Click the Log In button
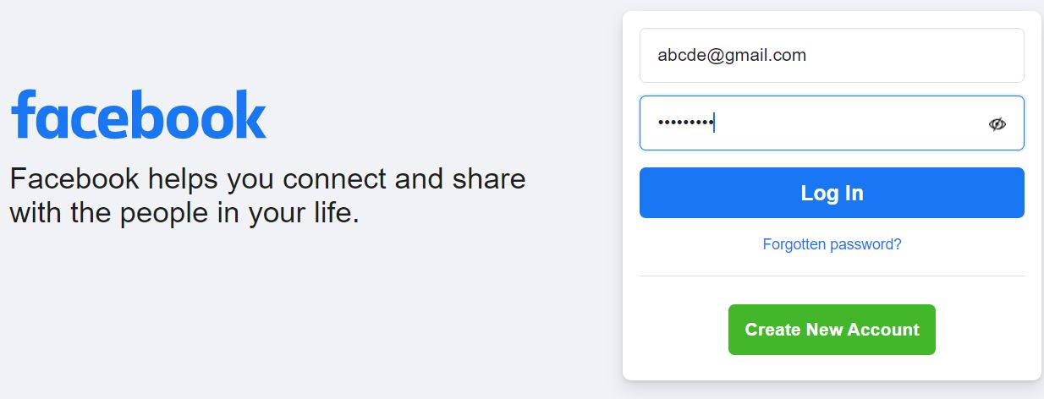This screenshot has height=399, width=1044. click(832, 193)
